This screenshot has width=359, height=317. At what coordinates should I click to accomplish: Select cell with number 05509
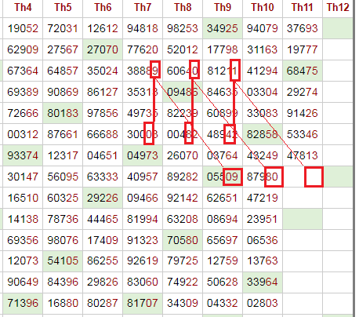[223, 177]
